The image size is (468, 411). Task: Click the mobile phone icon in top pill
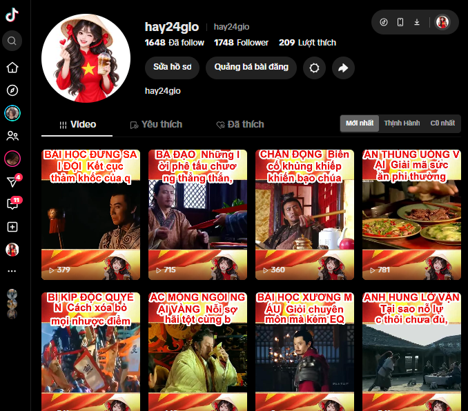[x=400, y=22]
